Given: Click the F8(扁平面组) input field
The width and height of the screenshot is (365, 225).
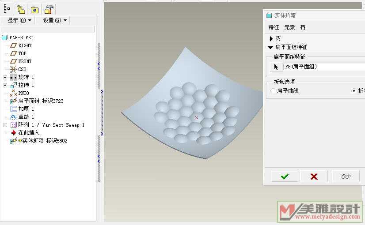Looking at the screenshot, I should 324,67.
